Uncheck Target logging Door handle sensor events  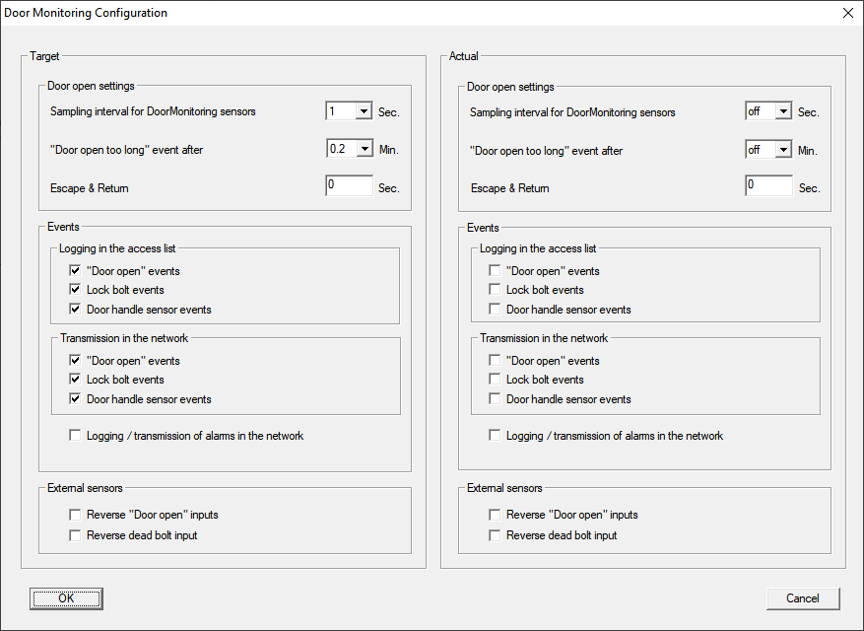pos(76,310)
